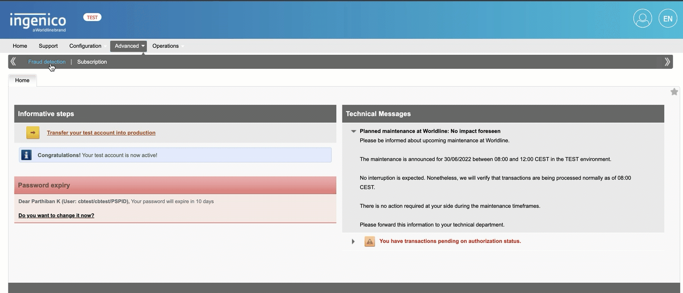Click the user account profile icon
This screenshot has height=293, width=683.
(642, 19)
